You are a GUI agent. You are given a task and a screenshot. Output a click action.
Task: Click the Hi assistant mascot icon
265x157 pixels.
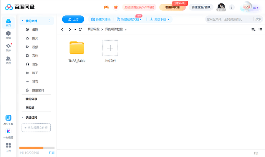click(247, 7)
